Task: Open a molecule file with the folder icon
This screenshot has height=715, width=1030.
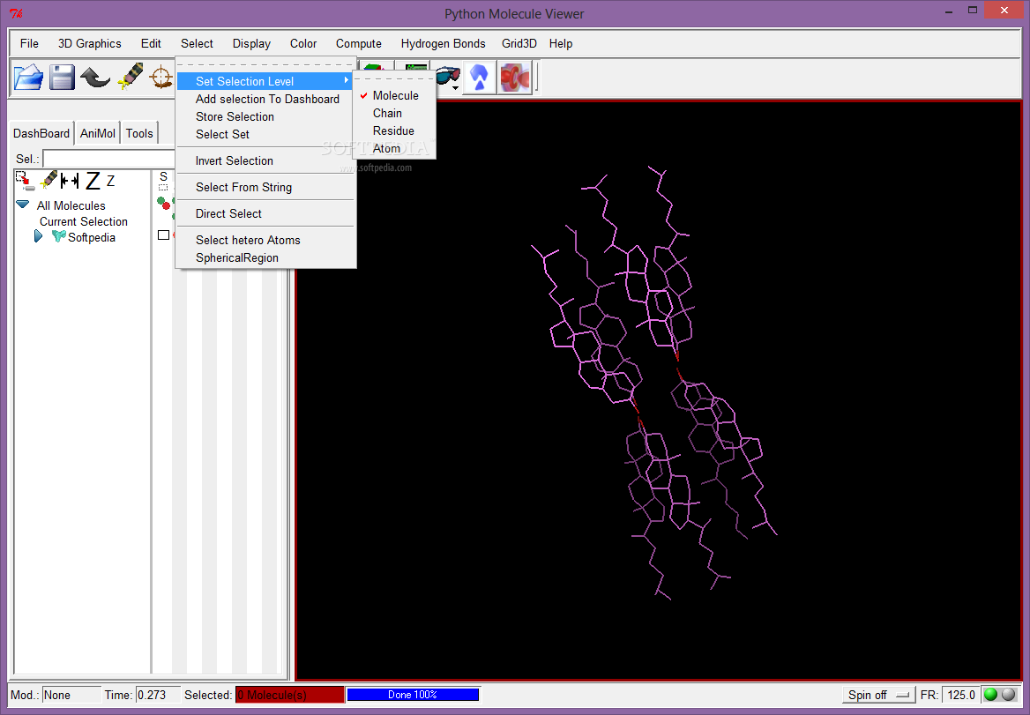Action: [x=29, y=78]
